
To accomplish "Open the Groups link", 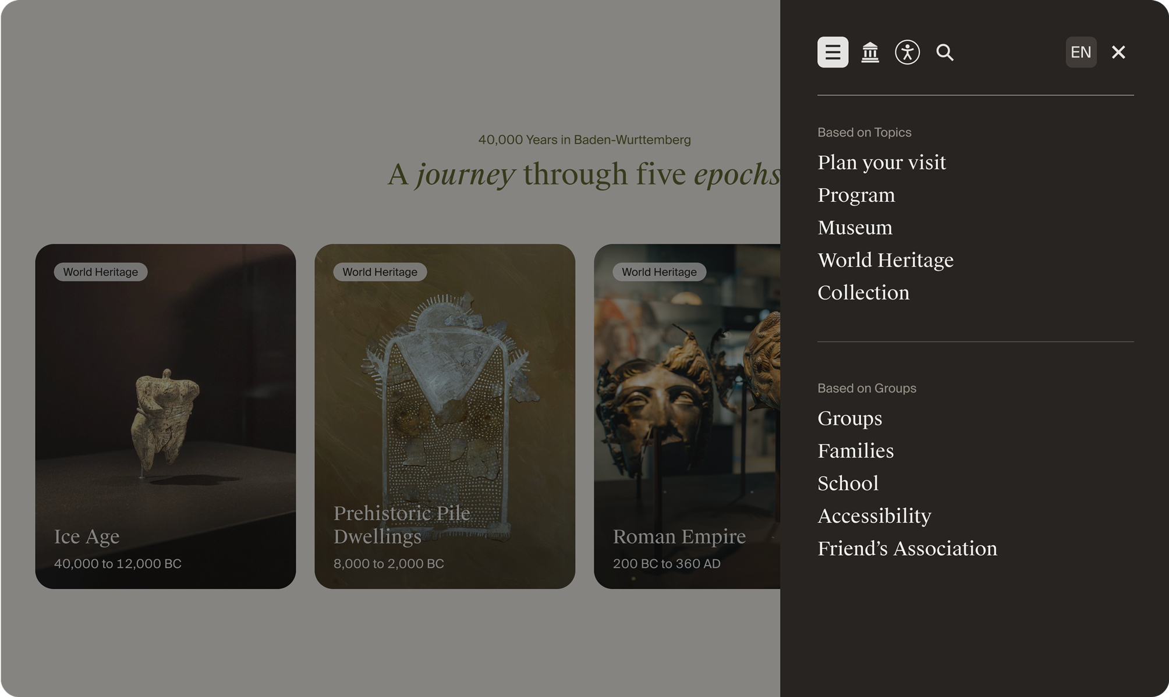I will [x=849, y=418].
